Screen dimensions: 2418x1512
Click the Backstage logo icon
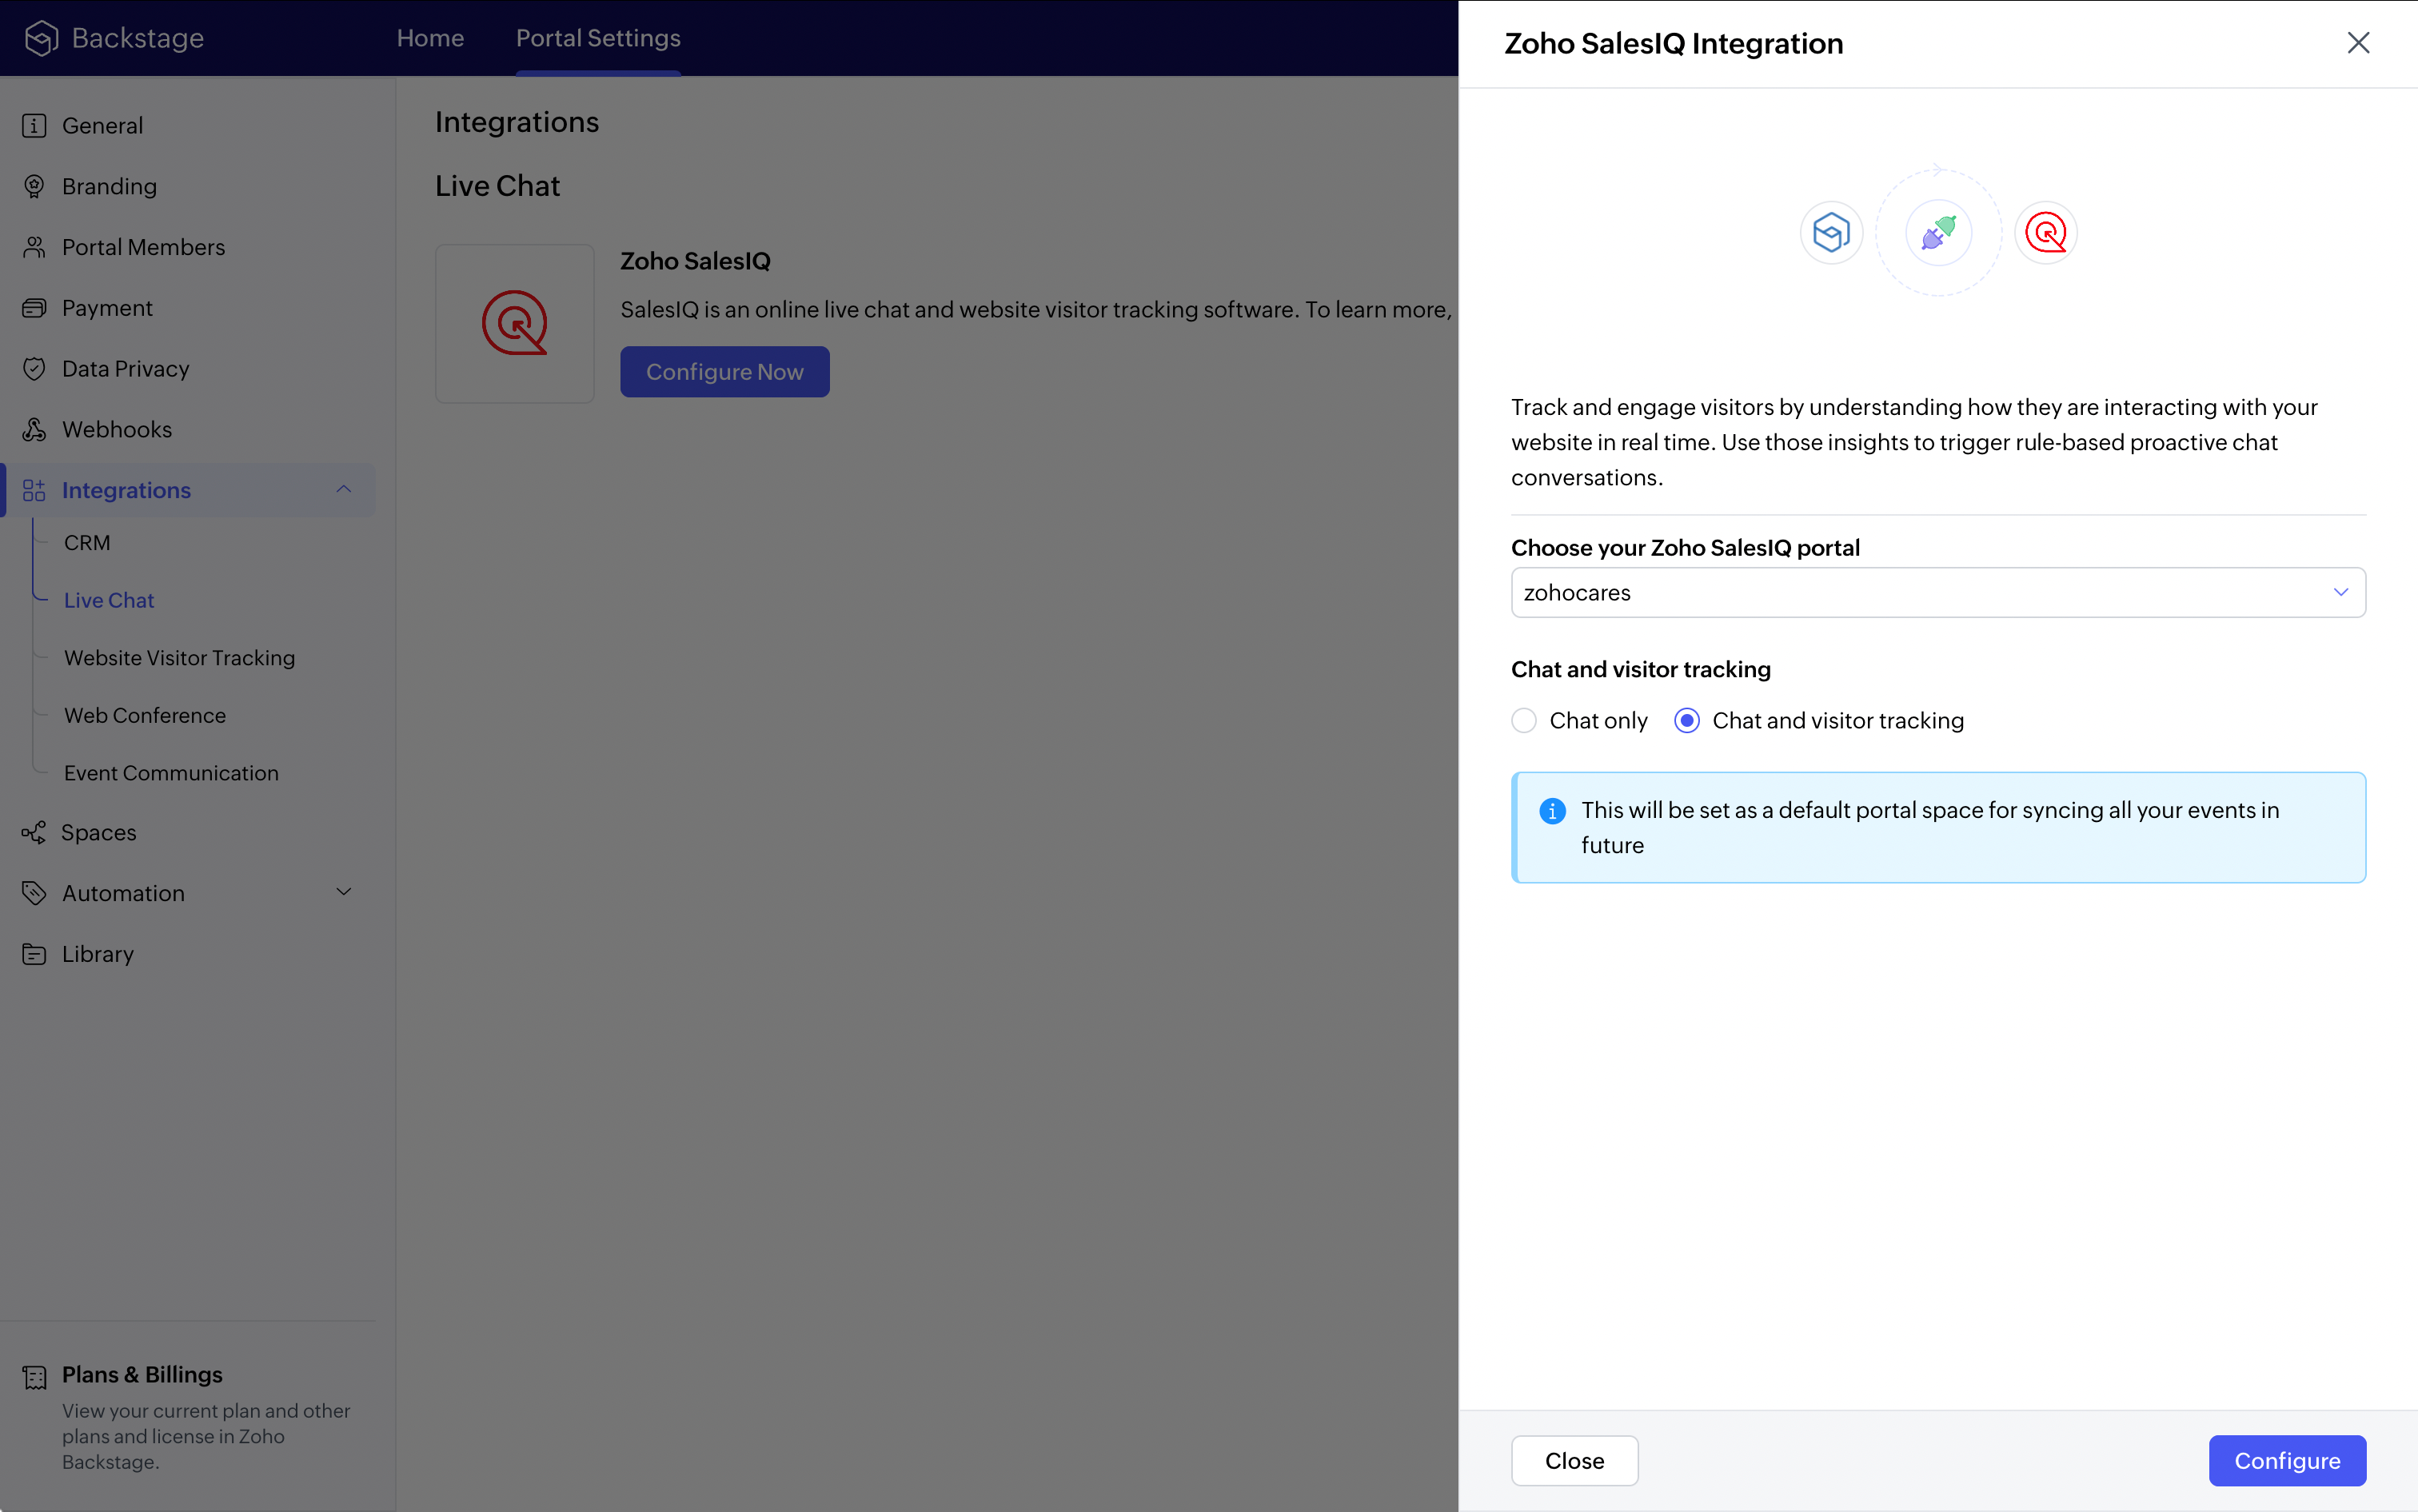(41, 38)
